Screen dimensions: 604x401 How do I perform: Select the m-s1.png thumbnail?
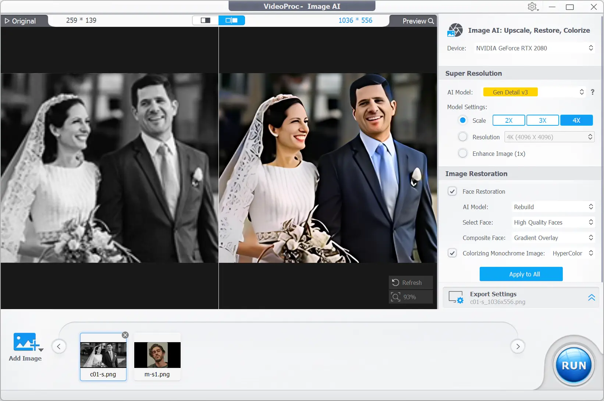click(x=157, y=355)
